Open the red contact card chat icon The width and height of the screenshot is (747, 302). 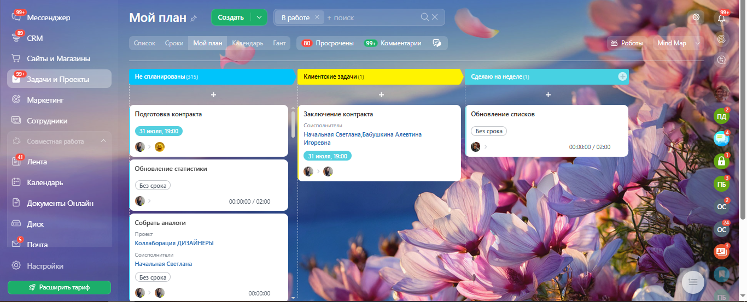(722, 252)
